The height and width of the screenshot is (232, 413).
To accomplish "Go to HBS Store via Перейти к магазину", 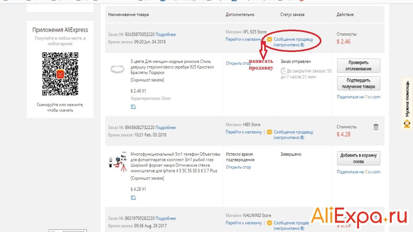I will point(244,132).
